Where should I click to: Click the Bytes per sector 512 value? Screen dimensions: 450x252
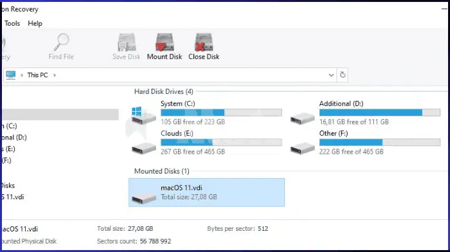[x=263, y=229]
